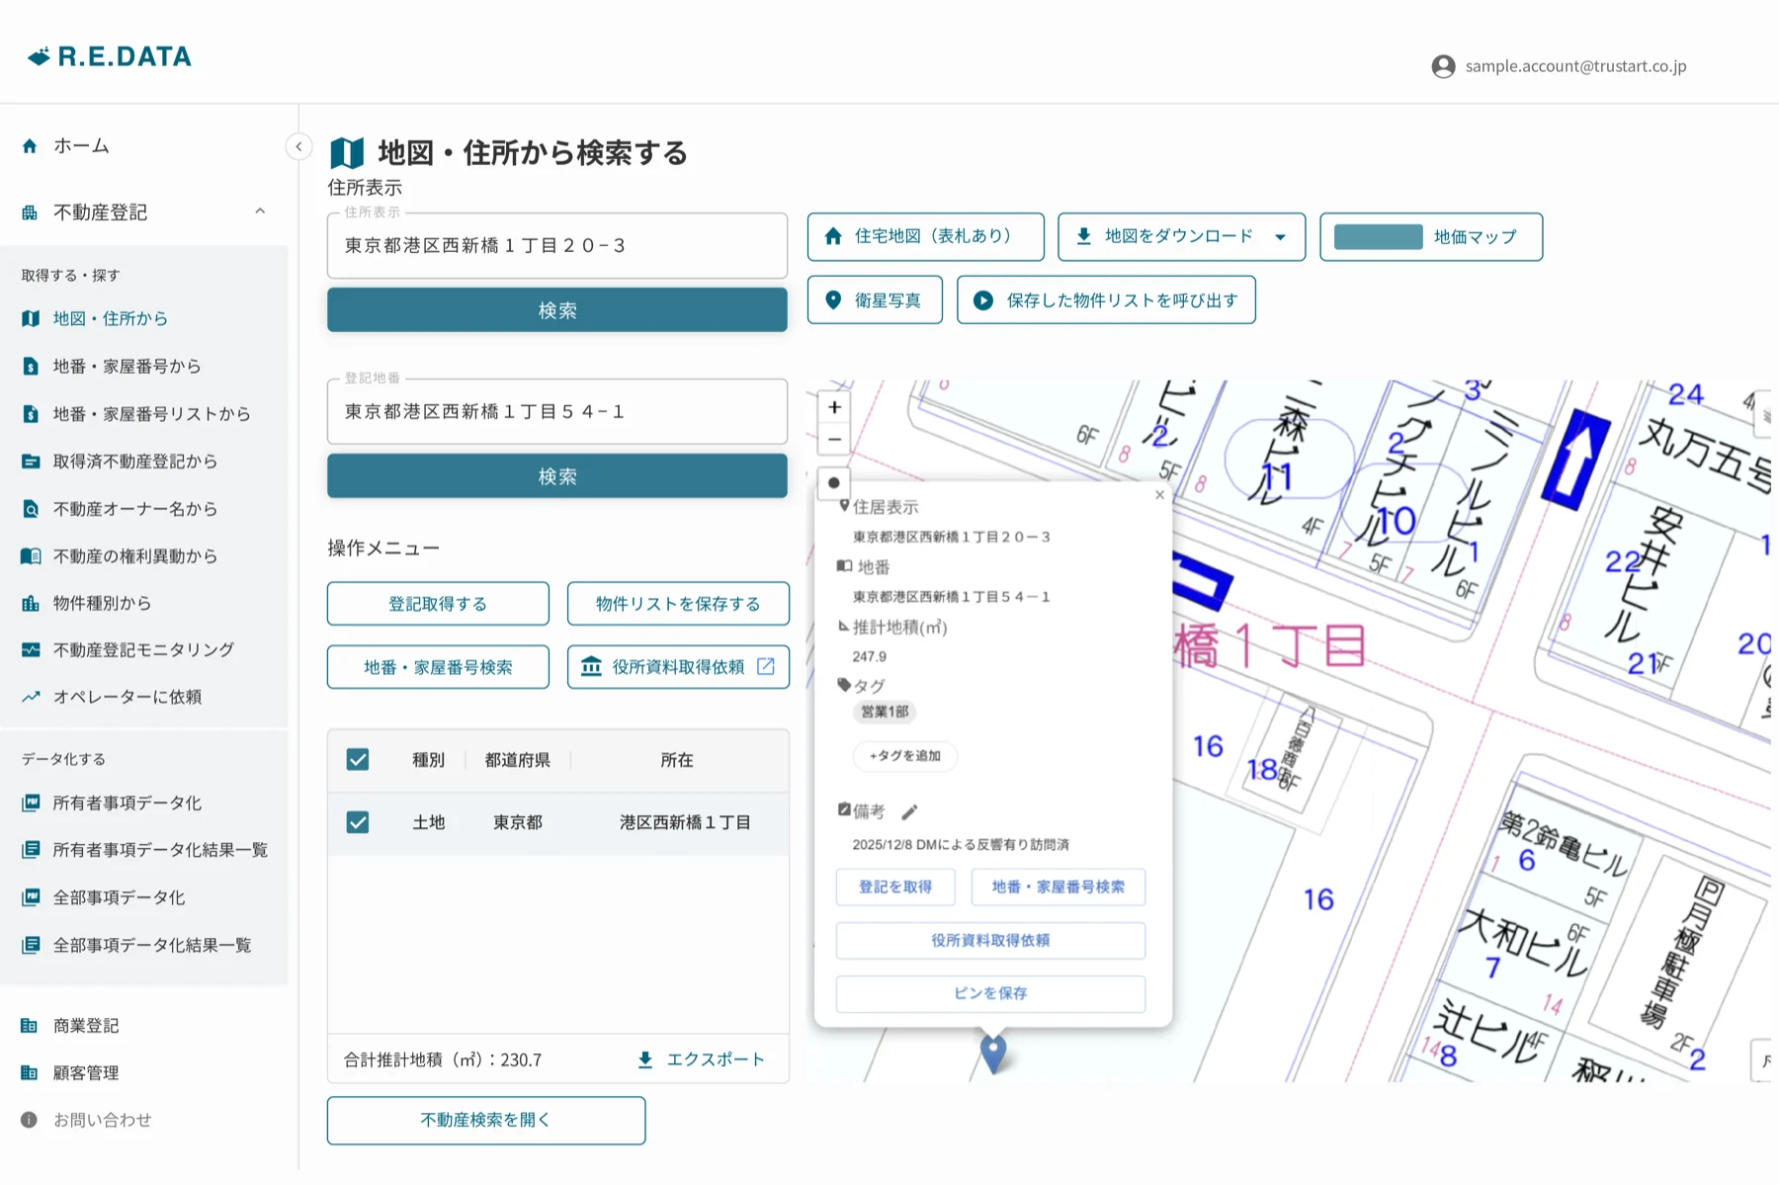Uncheck the 土地 東京都 row checkbox
Image resolution: width=1779 pixels, height=1185 pixels.
pyautogui.click(x=358, y=822)
